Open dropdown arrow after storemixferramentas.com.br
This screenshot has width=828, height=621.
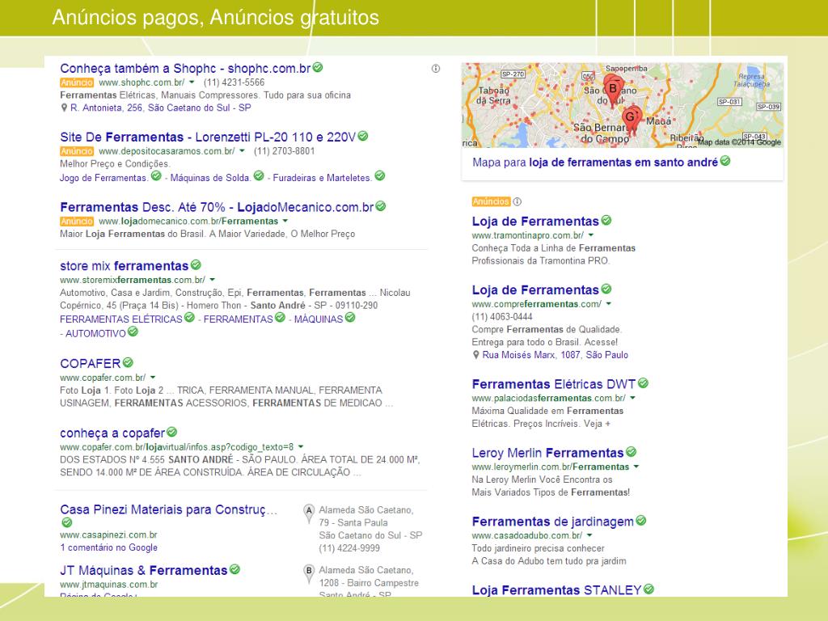(x=213, y=280)
